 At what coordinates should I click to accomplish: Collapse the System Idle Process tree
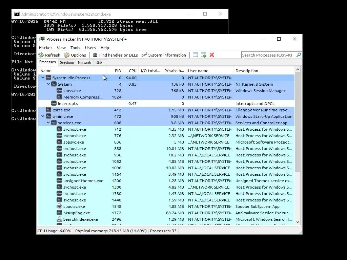[x=43, y=78]
